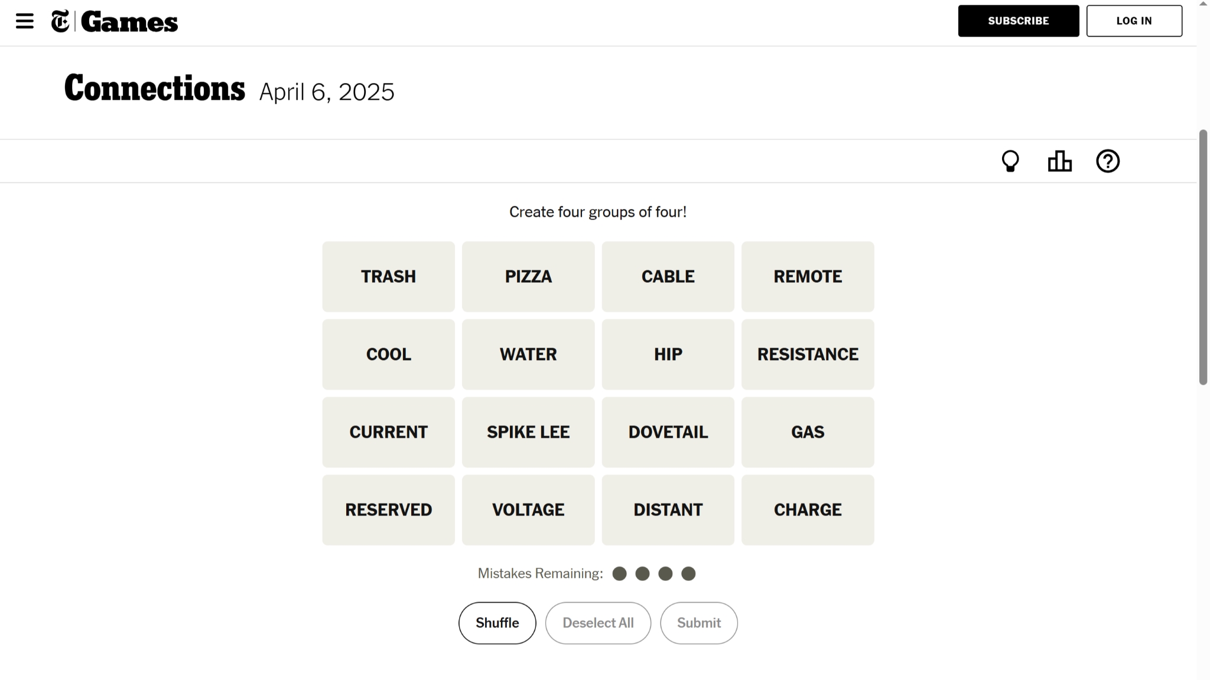
Task: Pick the DOVETAIL tile
Action: [x=668, y=432]
